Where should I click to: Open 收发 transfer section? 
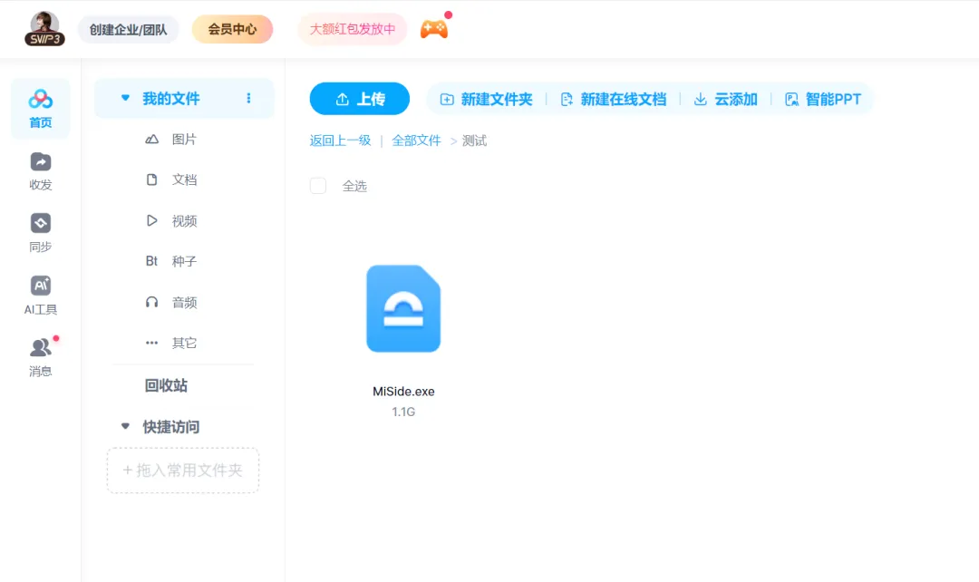tap(41, 171)
